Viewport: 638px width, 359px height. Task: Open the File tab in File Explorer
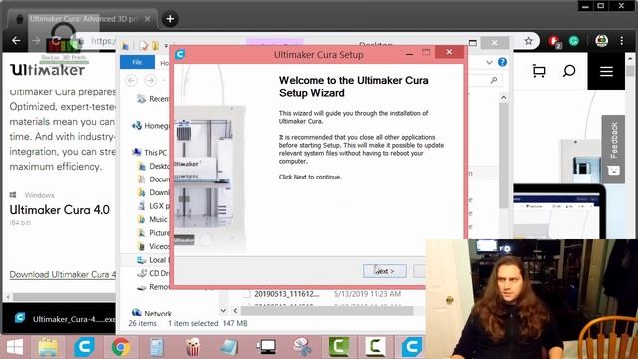point(137,62)
